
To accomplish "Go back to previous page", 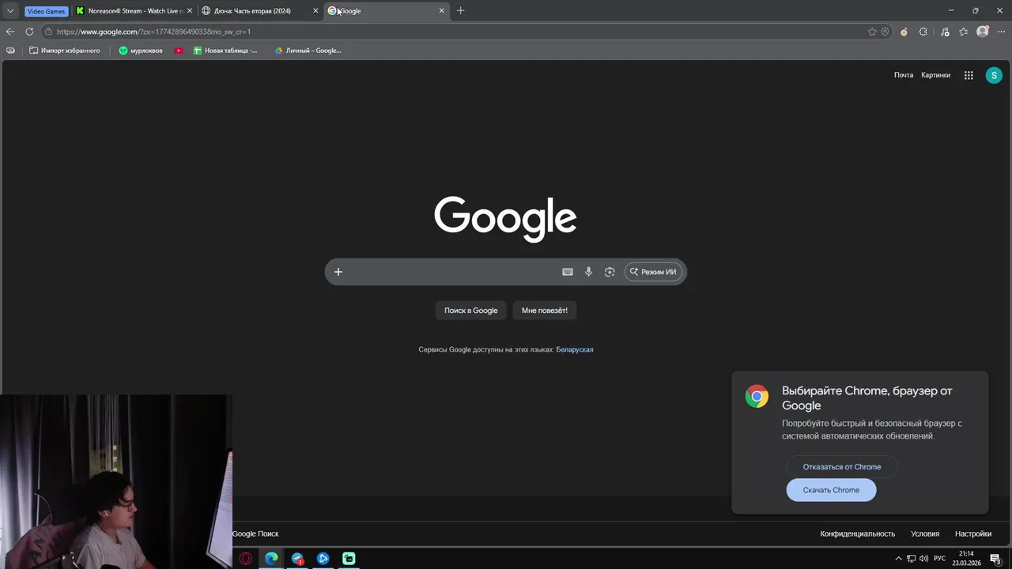I will pos(10,32).
